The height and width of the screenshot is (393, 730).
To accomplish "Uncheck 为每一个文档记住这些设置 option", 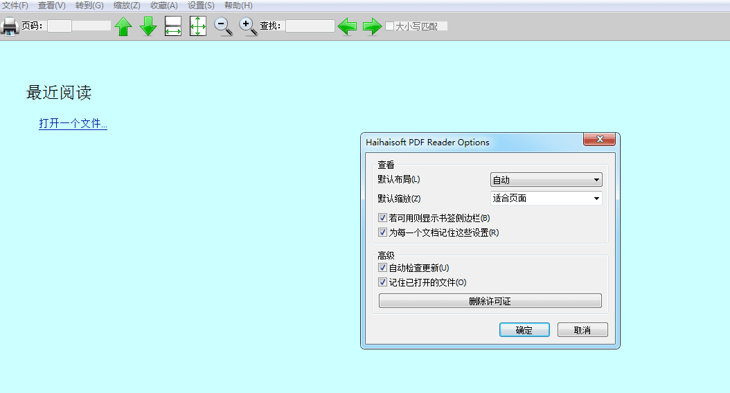I will click(383, 232).
